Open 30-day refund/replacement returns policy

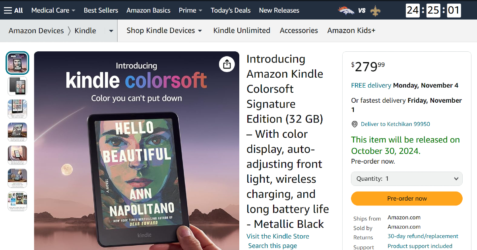coord(423,236)
